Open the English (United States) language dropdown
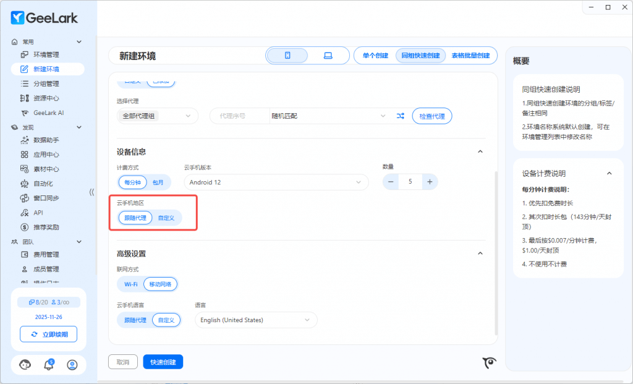 point(256,320)
